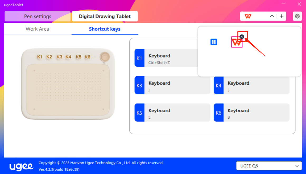Click the WPS icon in the application selector
The width and height of the screenshot is (306, 174).
[248, 16]
